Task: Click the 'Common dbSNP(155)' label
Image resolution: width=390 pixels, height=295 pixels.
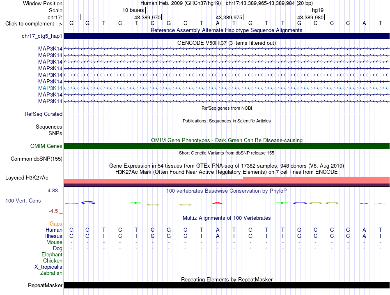Action: (37, 159)
